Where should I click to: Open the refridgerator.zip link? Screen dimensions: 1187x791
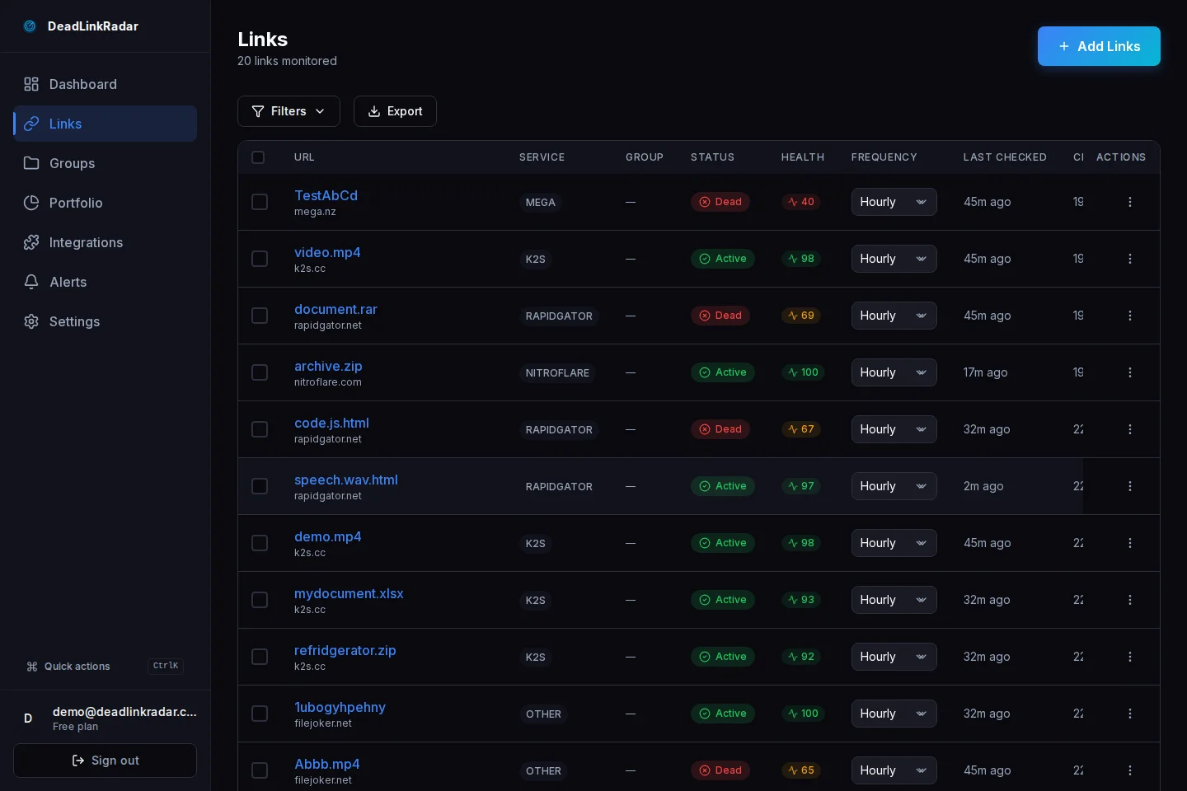coord(345,650)
